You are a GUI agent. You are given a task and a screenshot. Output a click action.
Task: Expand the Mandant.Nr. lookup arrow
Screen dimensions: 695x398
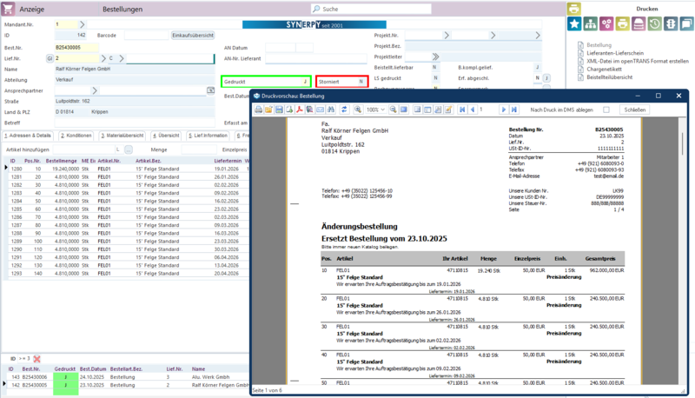82,24
